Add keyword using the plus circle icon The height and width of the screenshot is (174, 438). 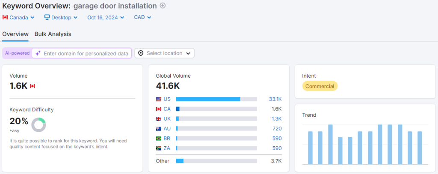[x=163, y=6]
